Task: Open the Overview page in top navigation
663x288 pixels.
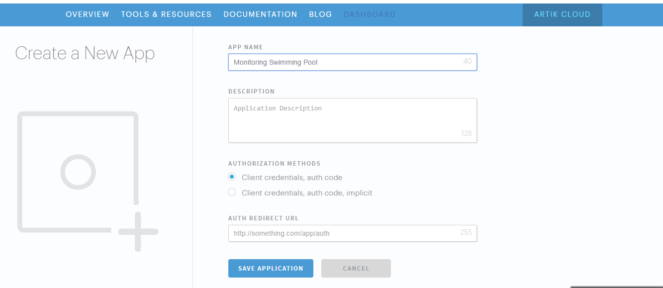Action: pyautogui.click(x=88, y=14)
